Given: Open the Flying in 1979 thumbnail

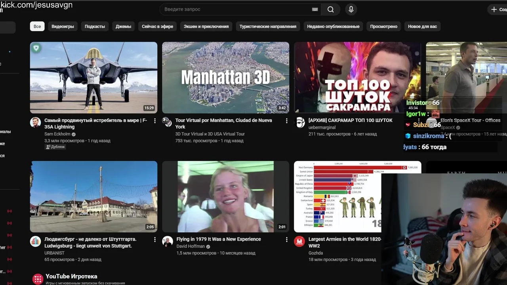Looking at the screenshot, I should (225, 196).
